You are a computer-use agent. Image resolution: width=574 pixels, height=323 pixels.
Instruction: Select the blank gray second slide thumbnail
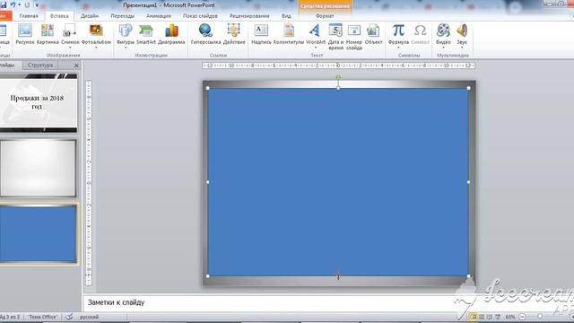[x=38, y=168]
